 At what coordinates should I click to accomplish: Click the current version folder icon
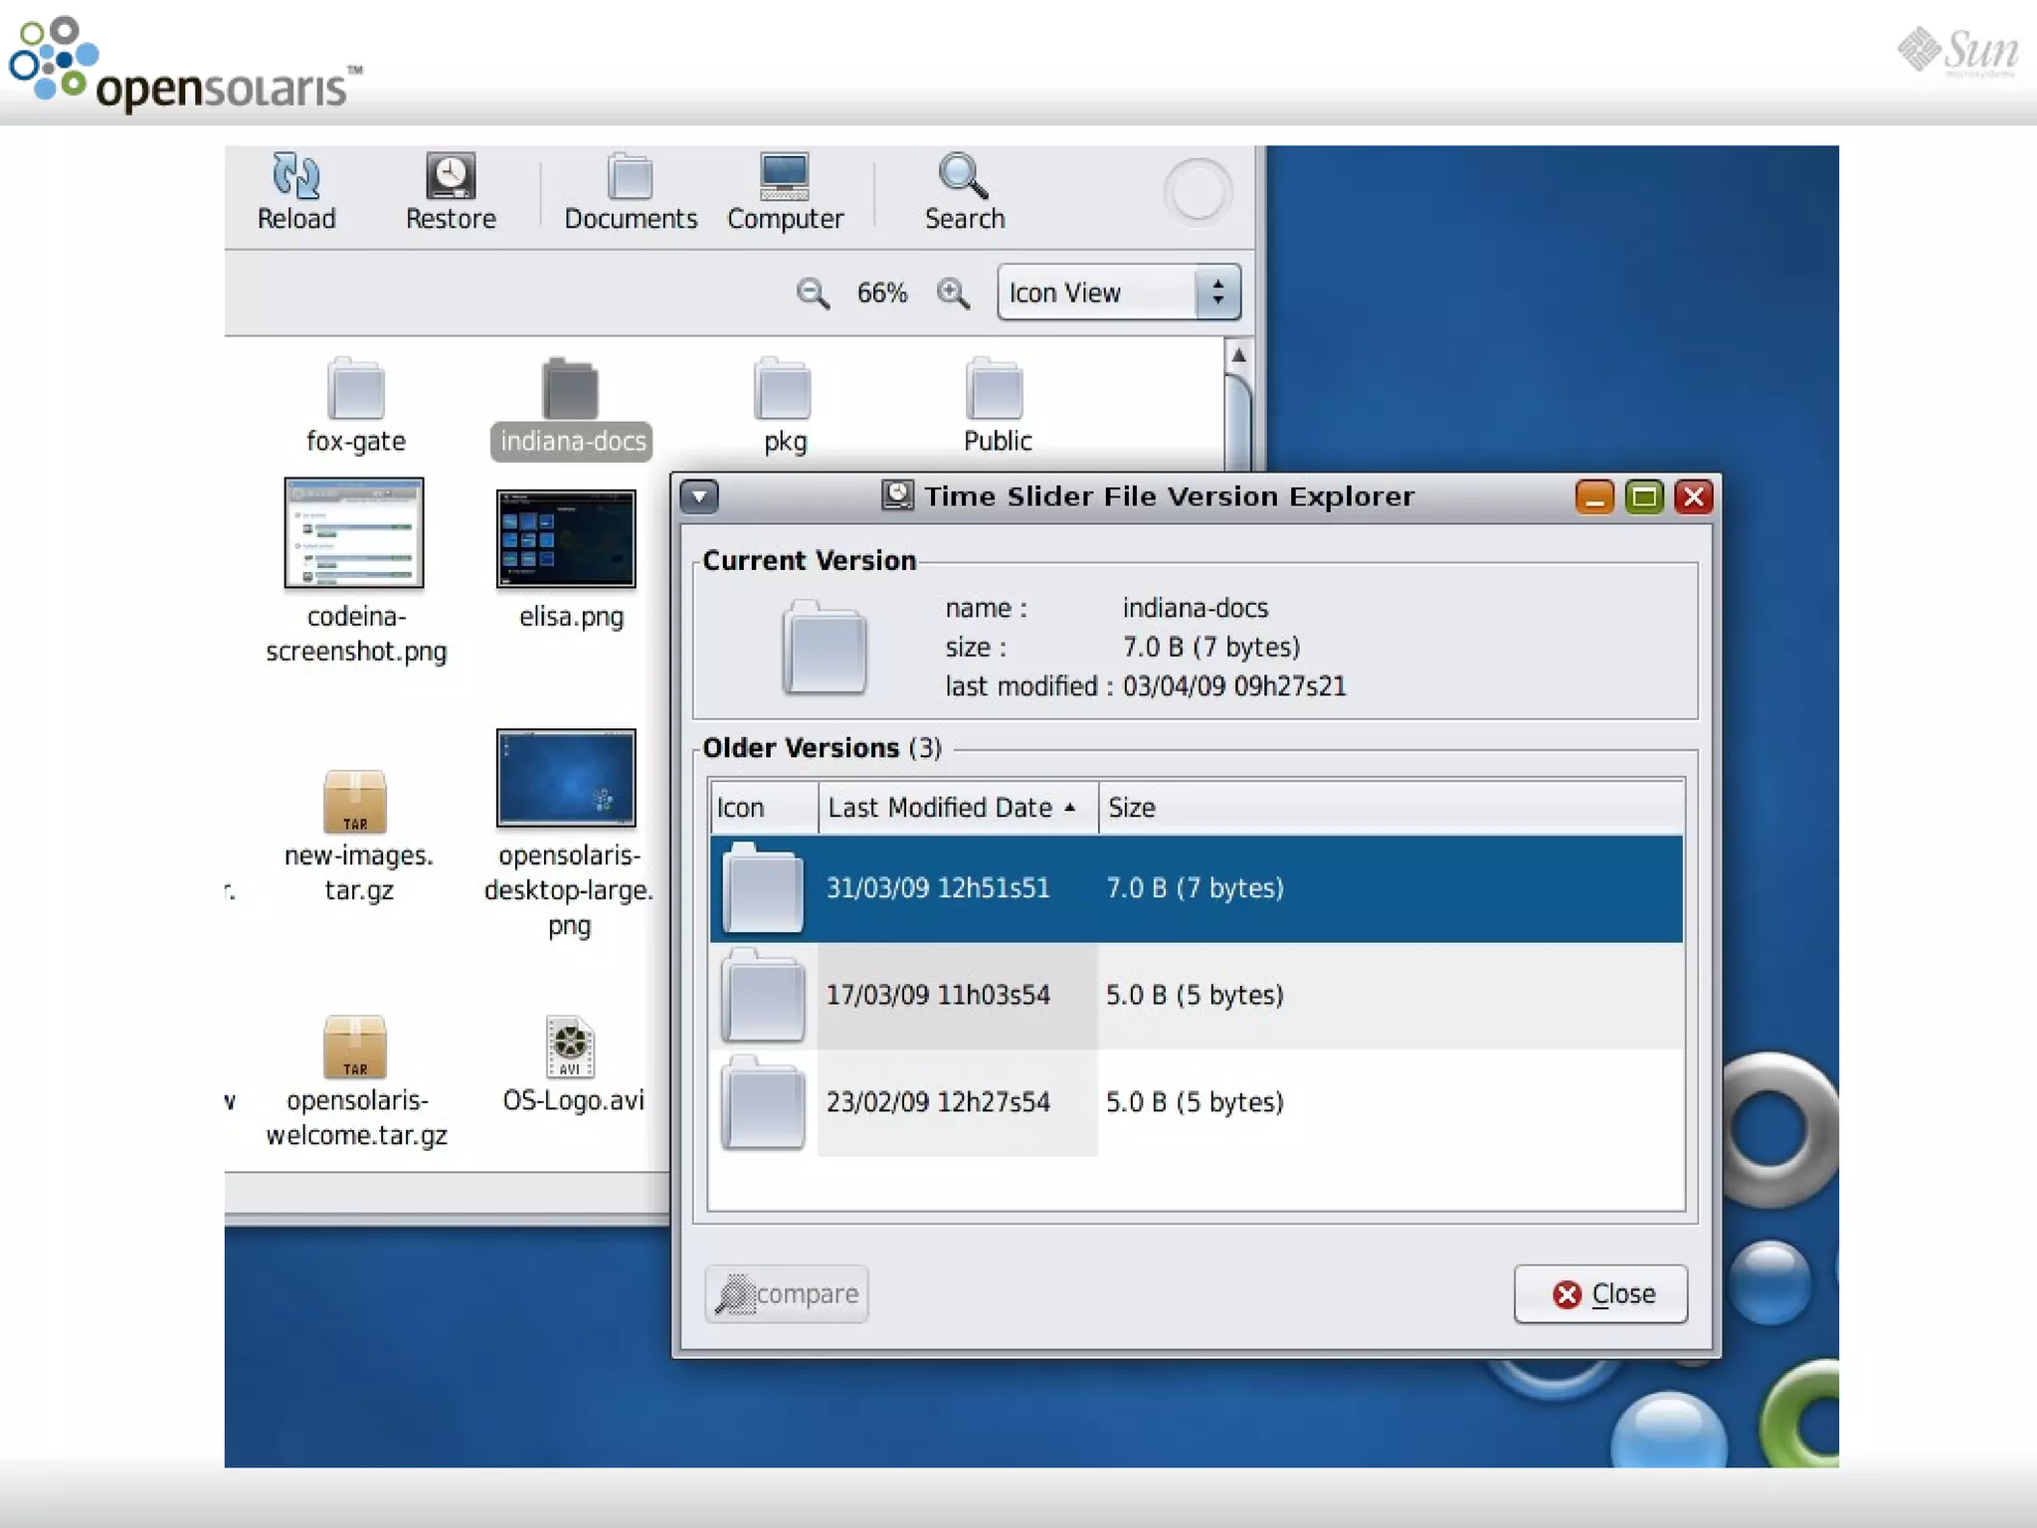coord(824,647)
